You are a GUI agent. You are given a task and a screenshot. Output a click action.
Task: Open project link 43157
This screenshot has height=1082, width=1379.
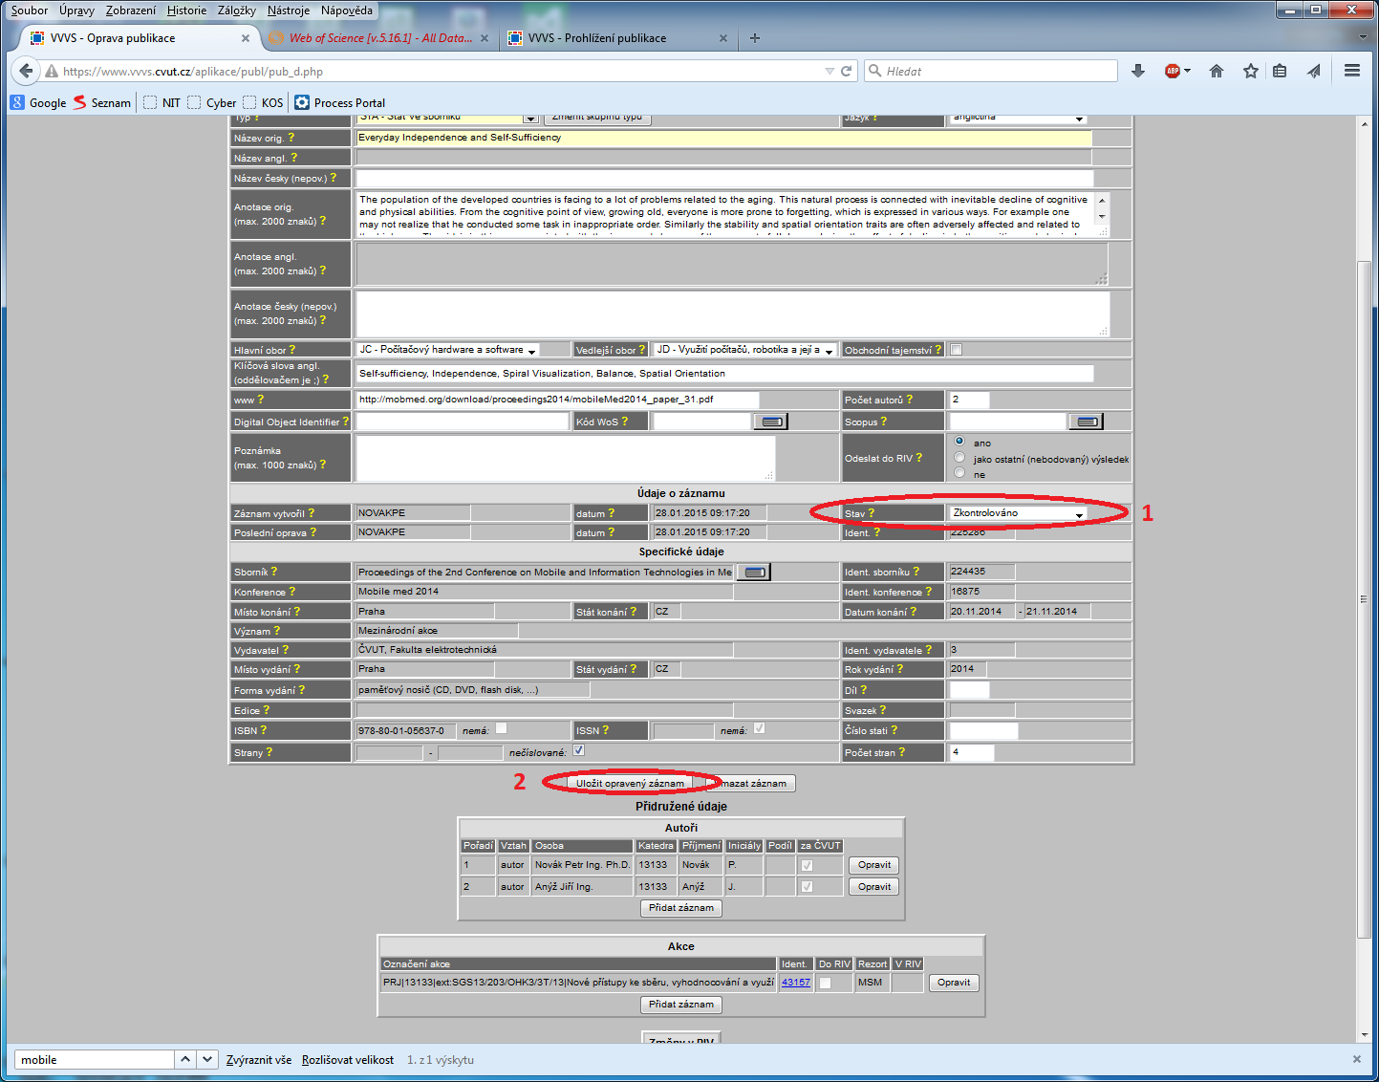tap(795, 983)
